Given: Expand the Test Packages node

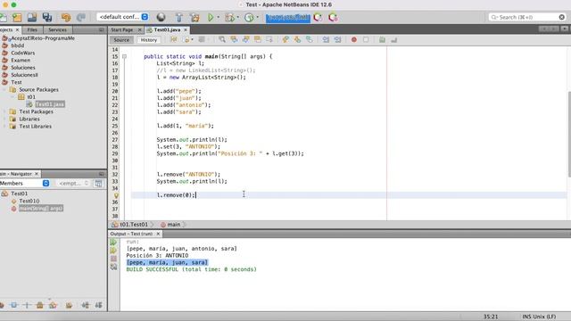Looking at the screenshot, I should [x=4, y=111].
